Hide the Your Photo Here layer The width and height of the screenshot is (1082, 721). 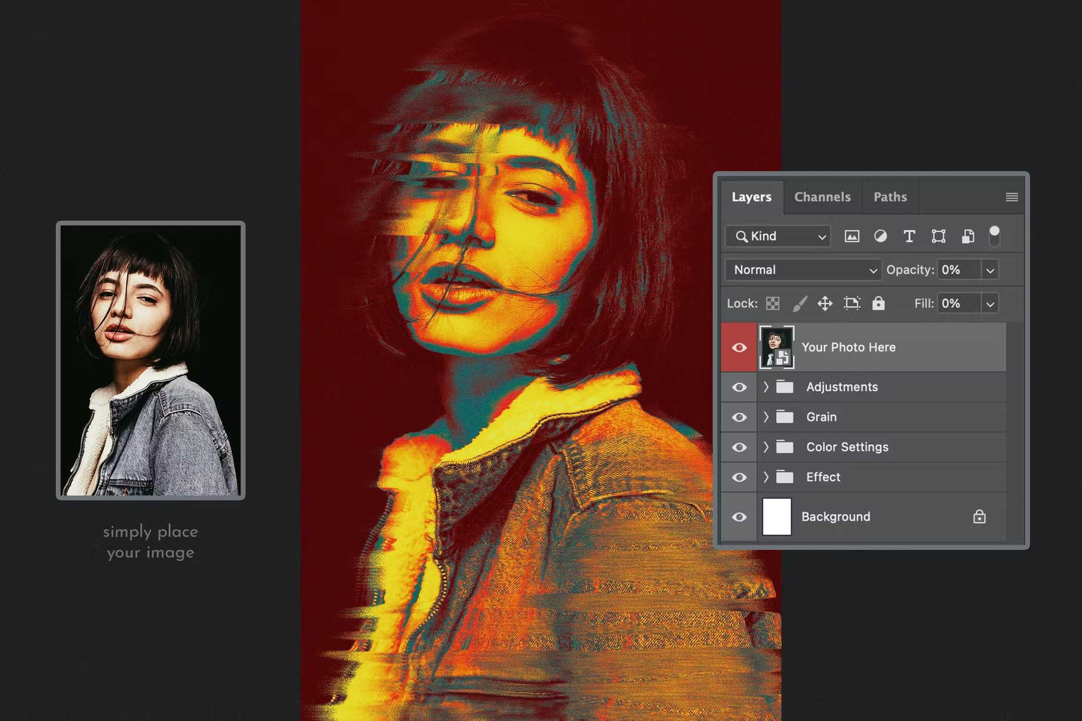[x=739, y=347]
